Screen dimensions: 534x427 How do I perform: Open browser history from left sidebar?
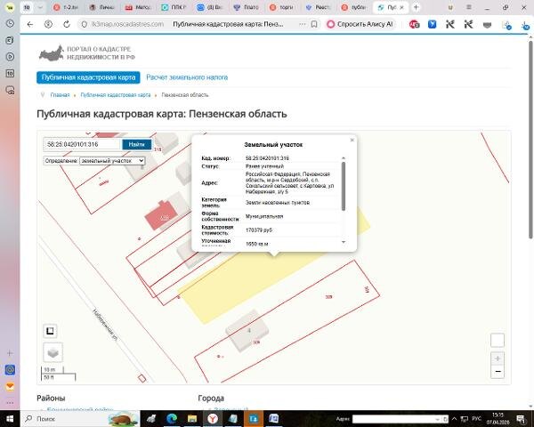(10, 23)
